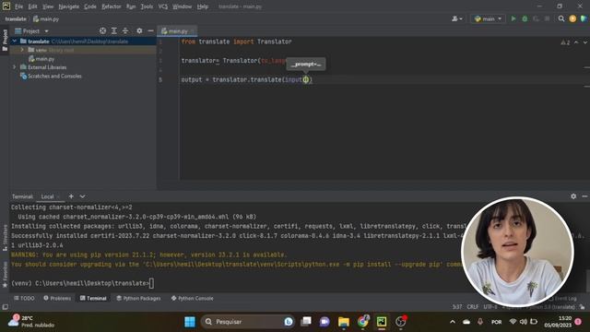Toggle Structure side tool window button

coord(5,238)
